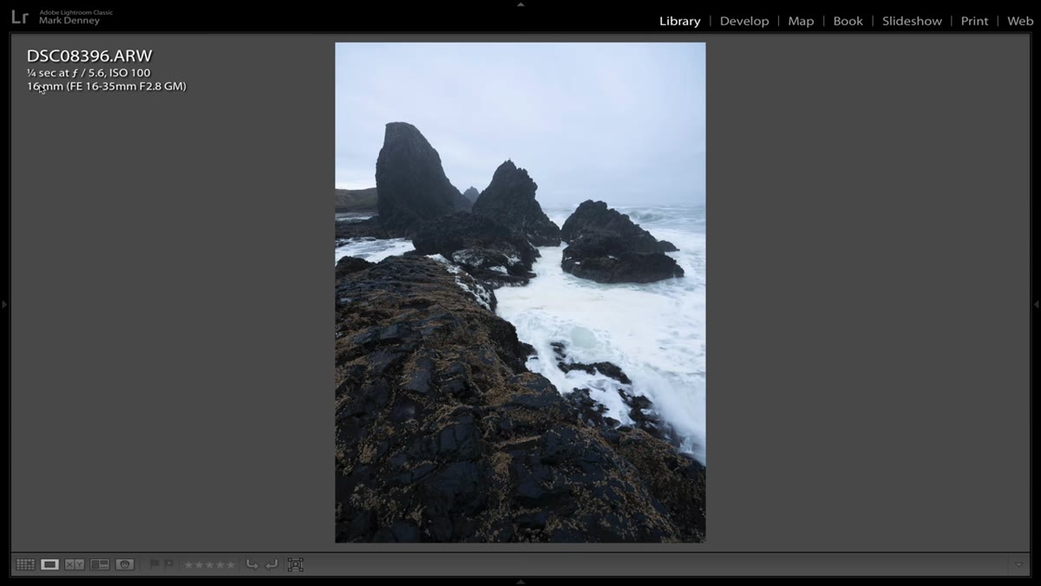The image size is (1041, 586).
Task: Click the lens info '16 mm (FE 16-35mm F2.8 GM)'
Action: [107, 86]
